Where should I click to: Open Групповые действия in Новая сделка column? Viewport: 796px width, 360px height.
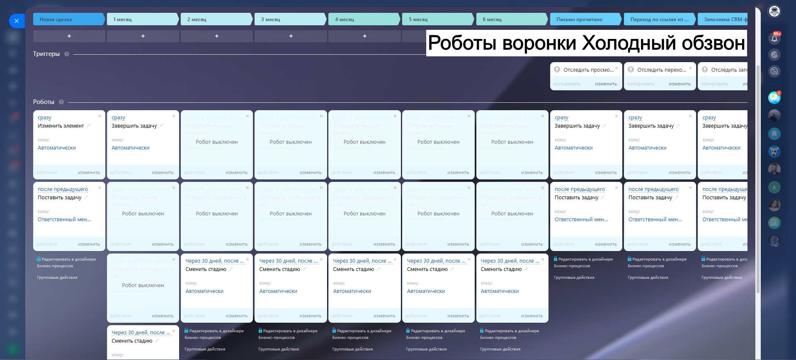57,278
